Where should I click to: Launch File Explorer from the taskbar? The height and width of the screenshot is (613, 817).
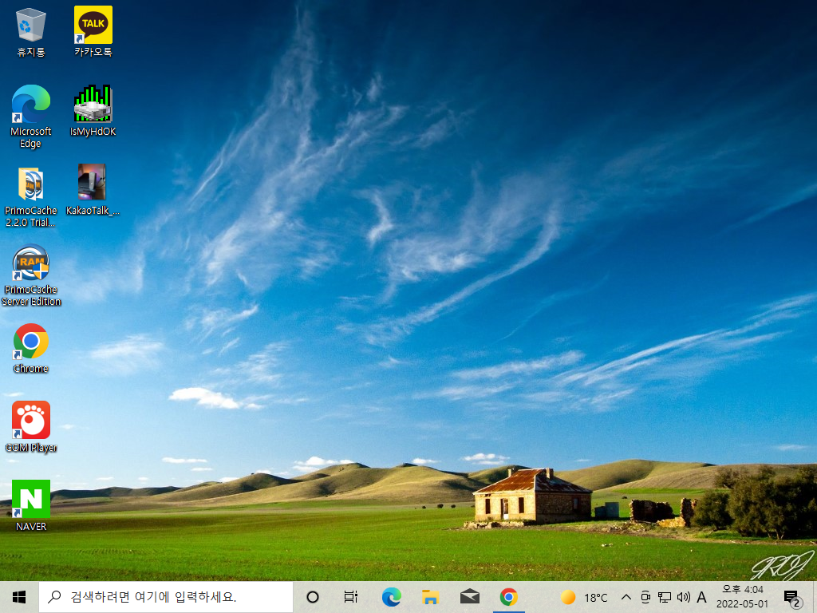click(430, 597)
